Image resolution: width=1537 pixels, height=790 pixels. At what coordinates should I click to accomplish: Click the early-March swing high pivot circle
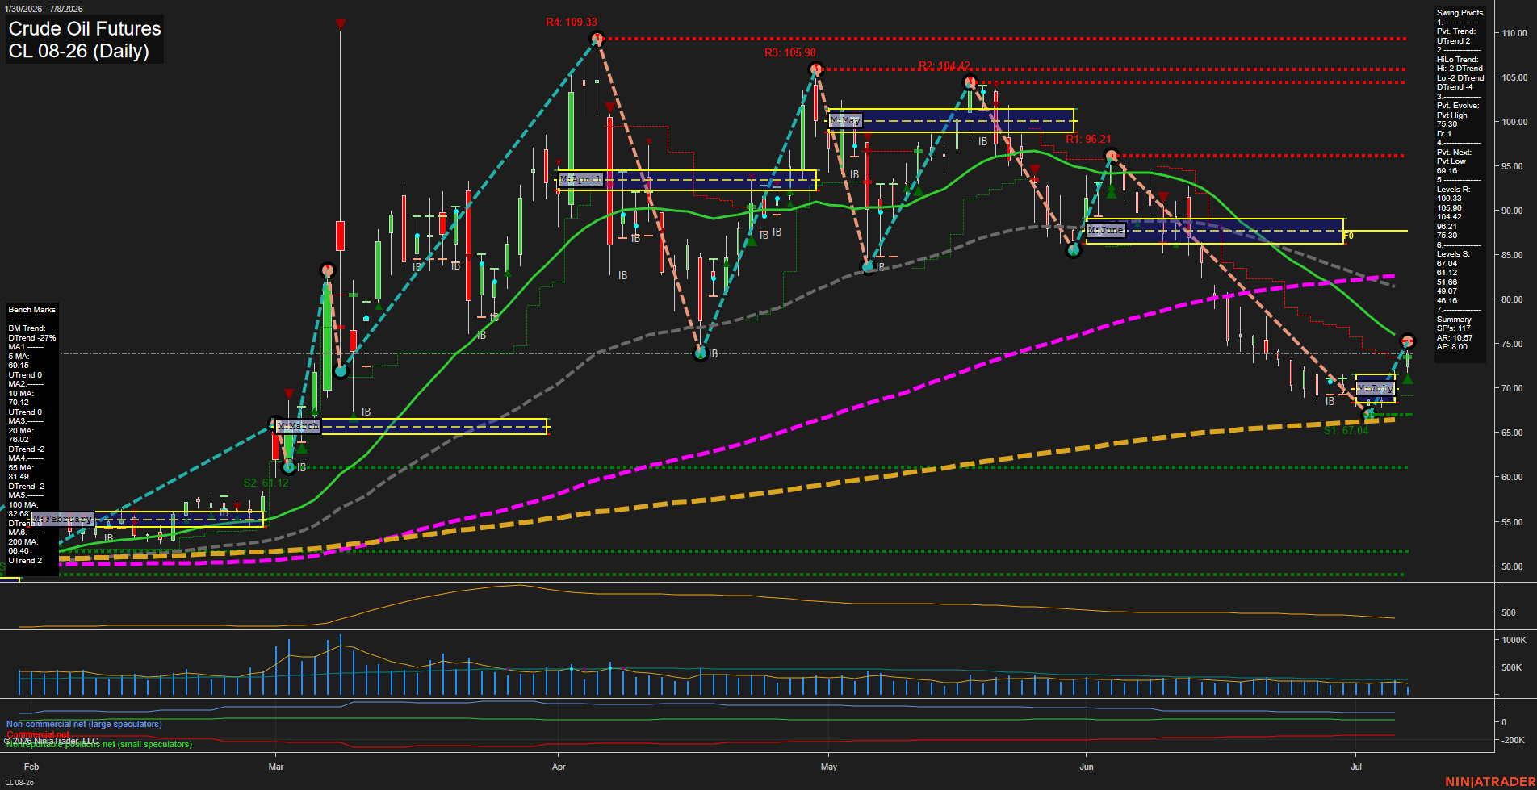tap(327, 270)
